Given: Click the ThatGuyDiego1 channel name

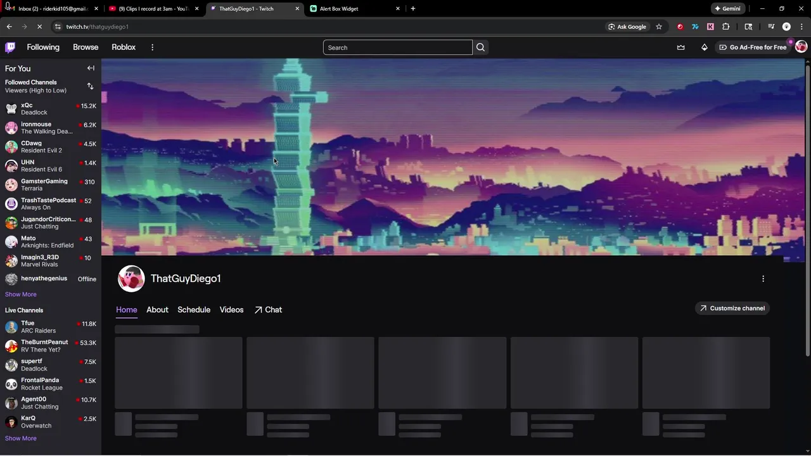Looking at the screenshot, I should coord(186,279).
